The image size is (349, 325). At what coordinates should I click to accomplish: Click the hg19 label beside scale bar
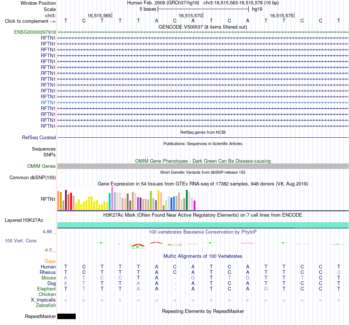[x=257, y=9]
